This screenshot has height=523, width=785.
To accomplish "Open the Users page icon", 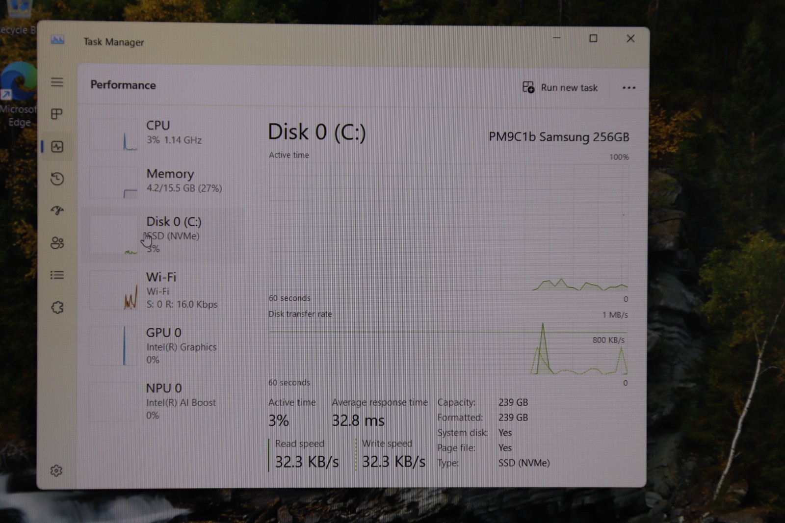I will (57, 243).
